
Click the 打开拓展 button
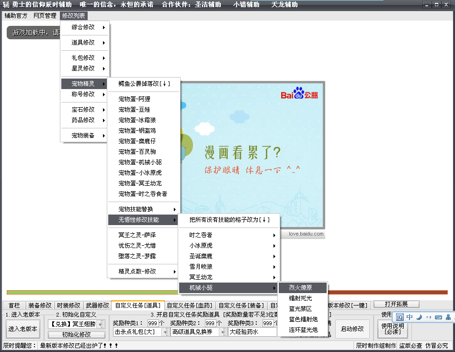(x=396, y=304)
